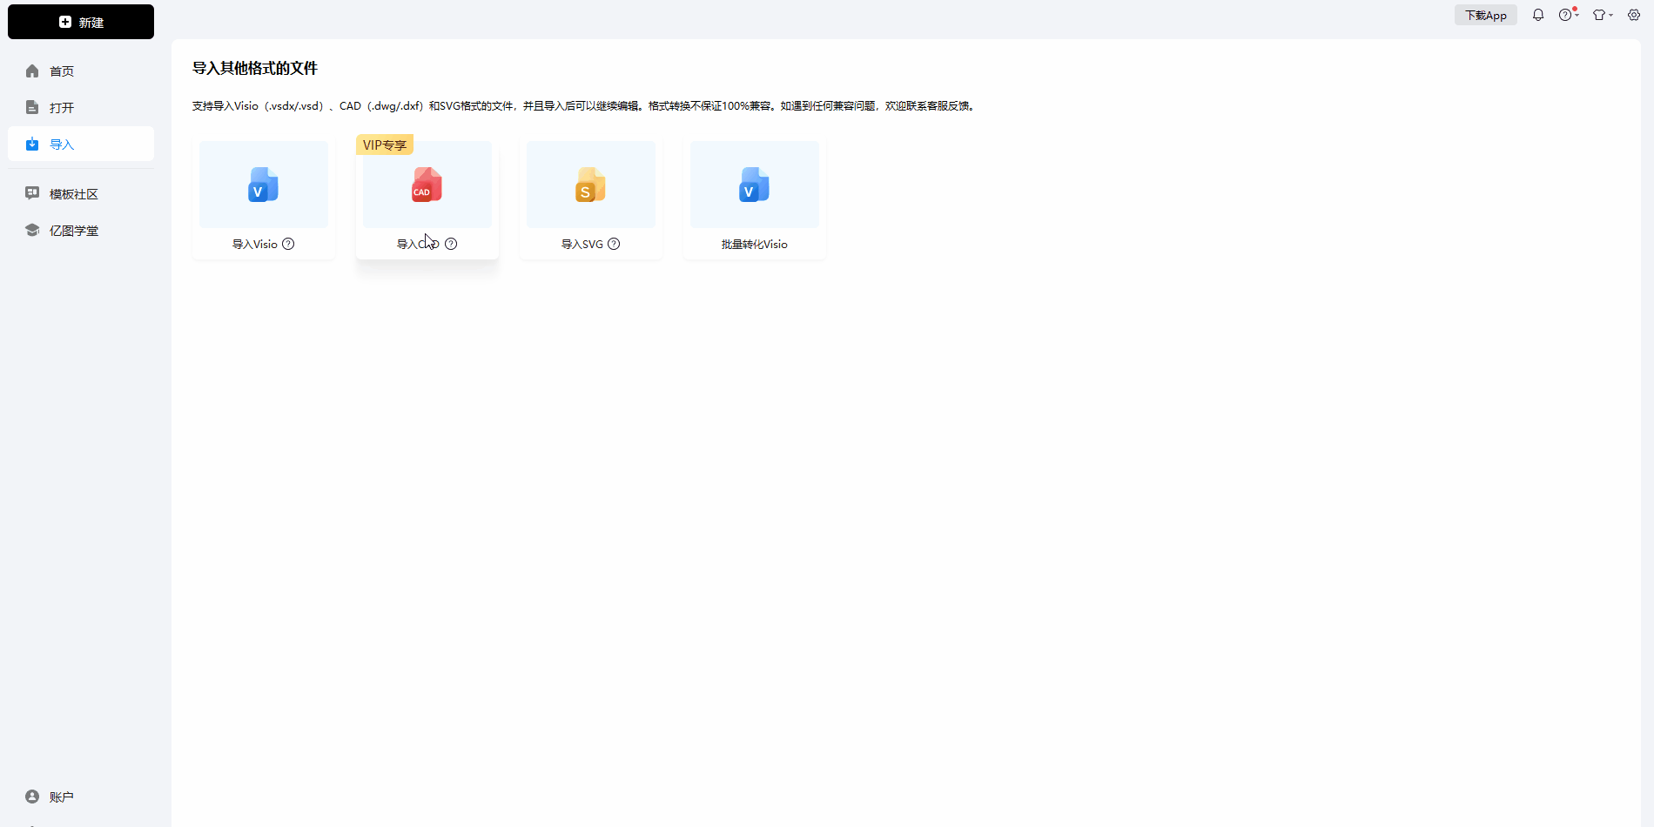Click the help icon next to 导入CAD
1654x827 pixels.
click(451, 244)
